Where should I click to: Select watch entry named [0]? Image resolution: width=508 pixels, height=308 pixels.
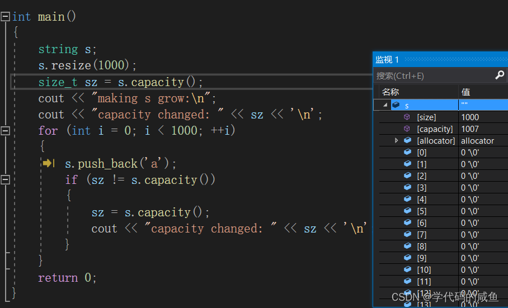coord(421,153)
